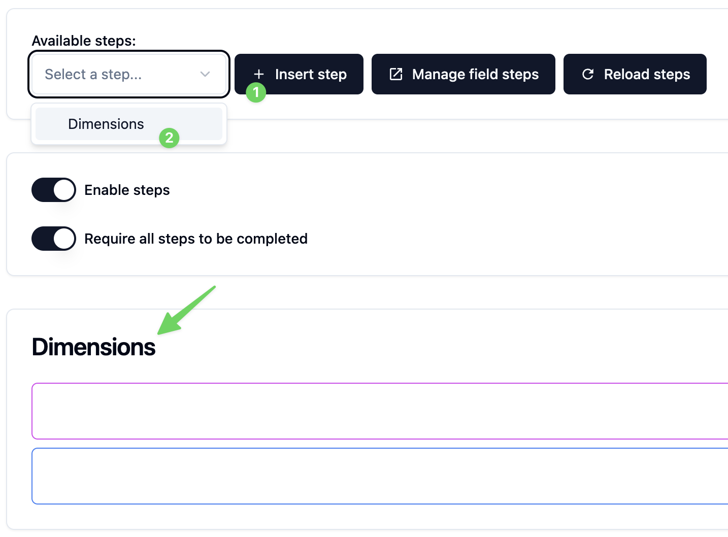728x537 pixels.
Task: Click the circular reload arrow icon
Action: coord(588,74)
